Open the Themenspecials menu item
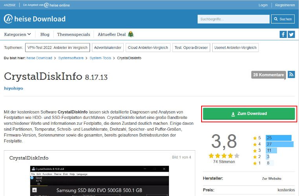Viewport: 299px width, 196px height. click(73, 34)
